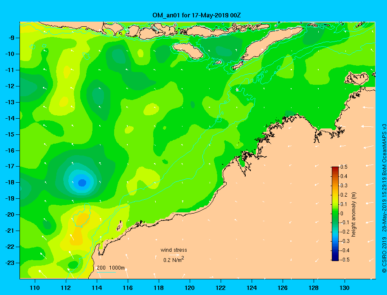Click the positive 0.4 colorbar tick label
The width and height of the screenshot is (387, 295).
click(344, 176)
